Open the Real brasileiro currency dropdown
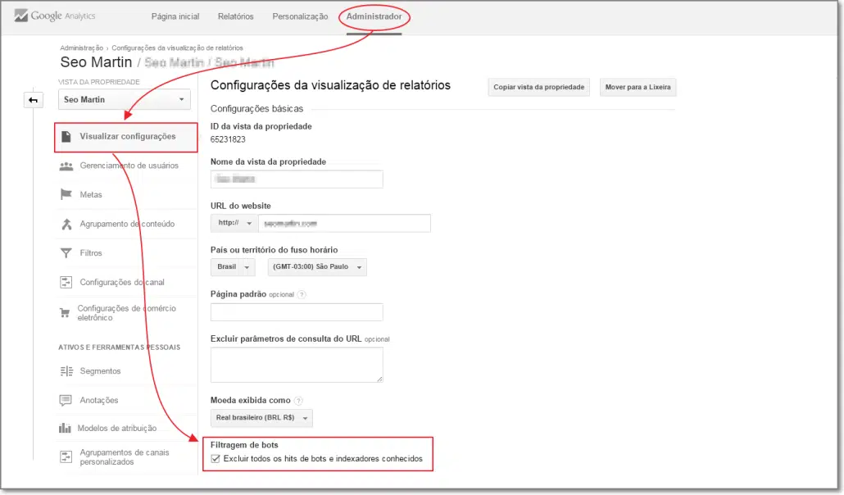844x495 pixels. 261,418
